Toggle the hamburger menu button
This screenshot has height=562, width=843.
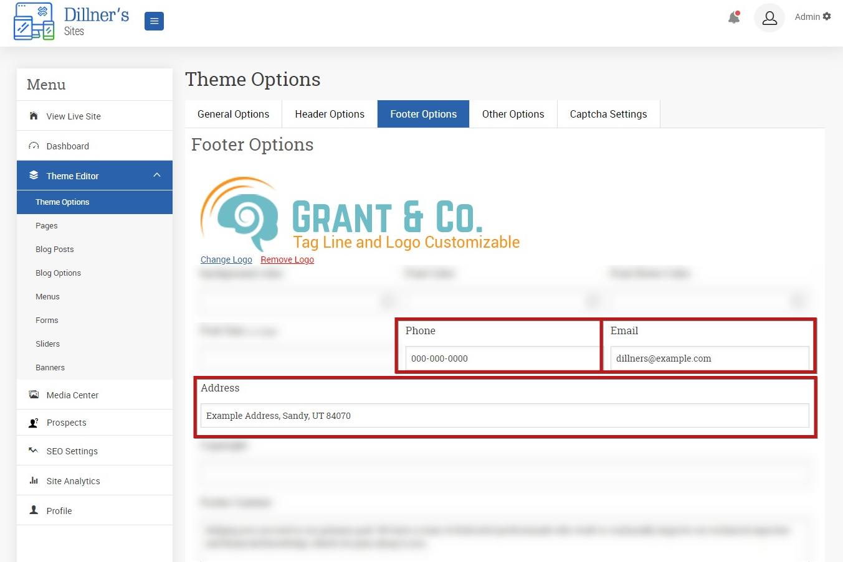tap(154, 21)
